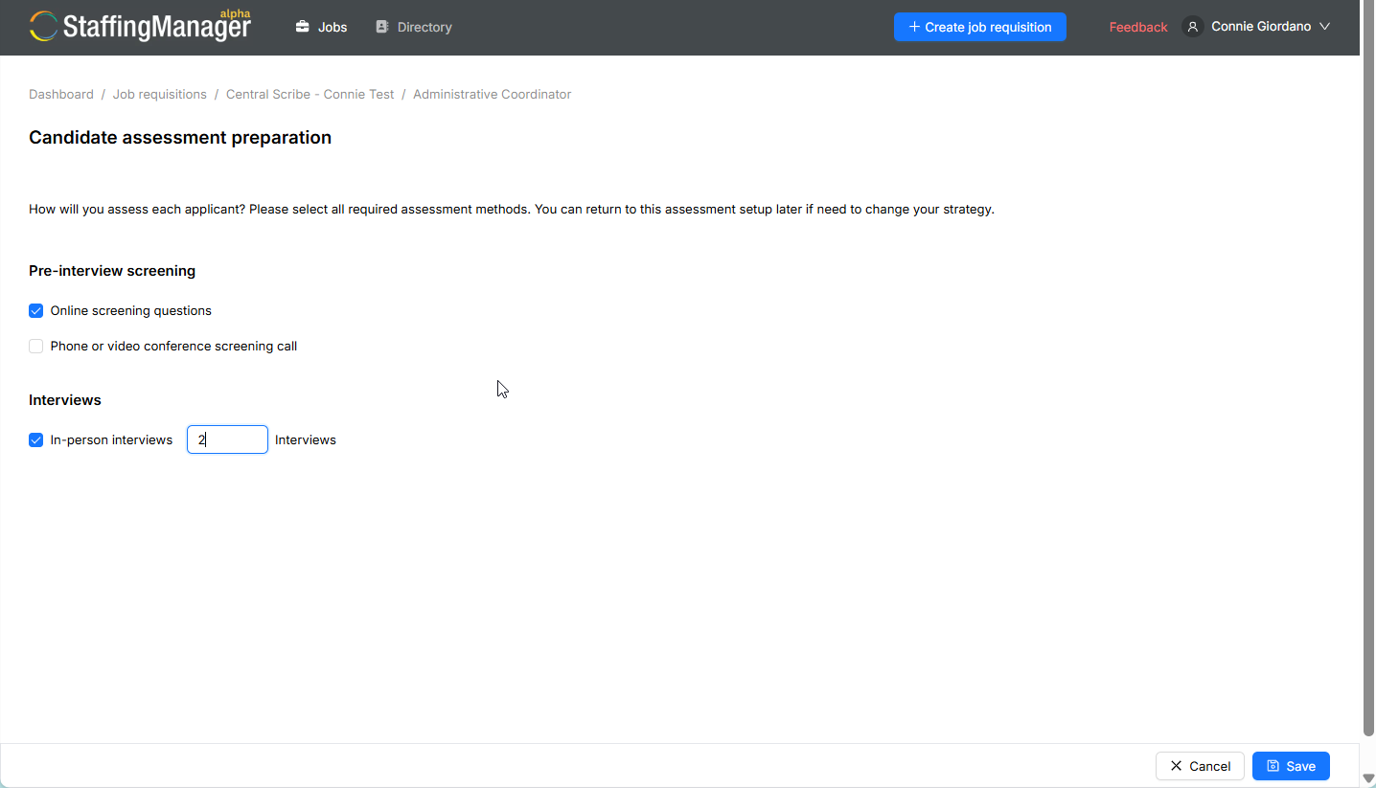Click the StaffingManager logo
This screenshot has width=1376, height=788.
pos(141,26)
